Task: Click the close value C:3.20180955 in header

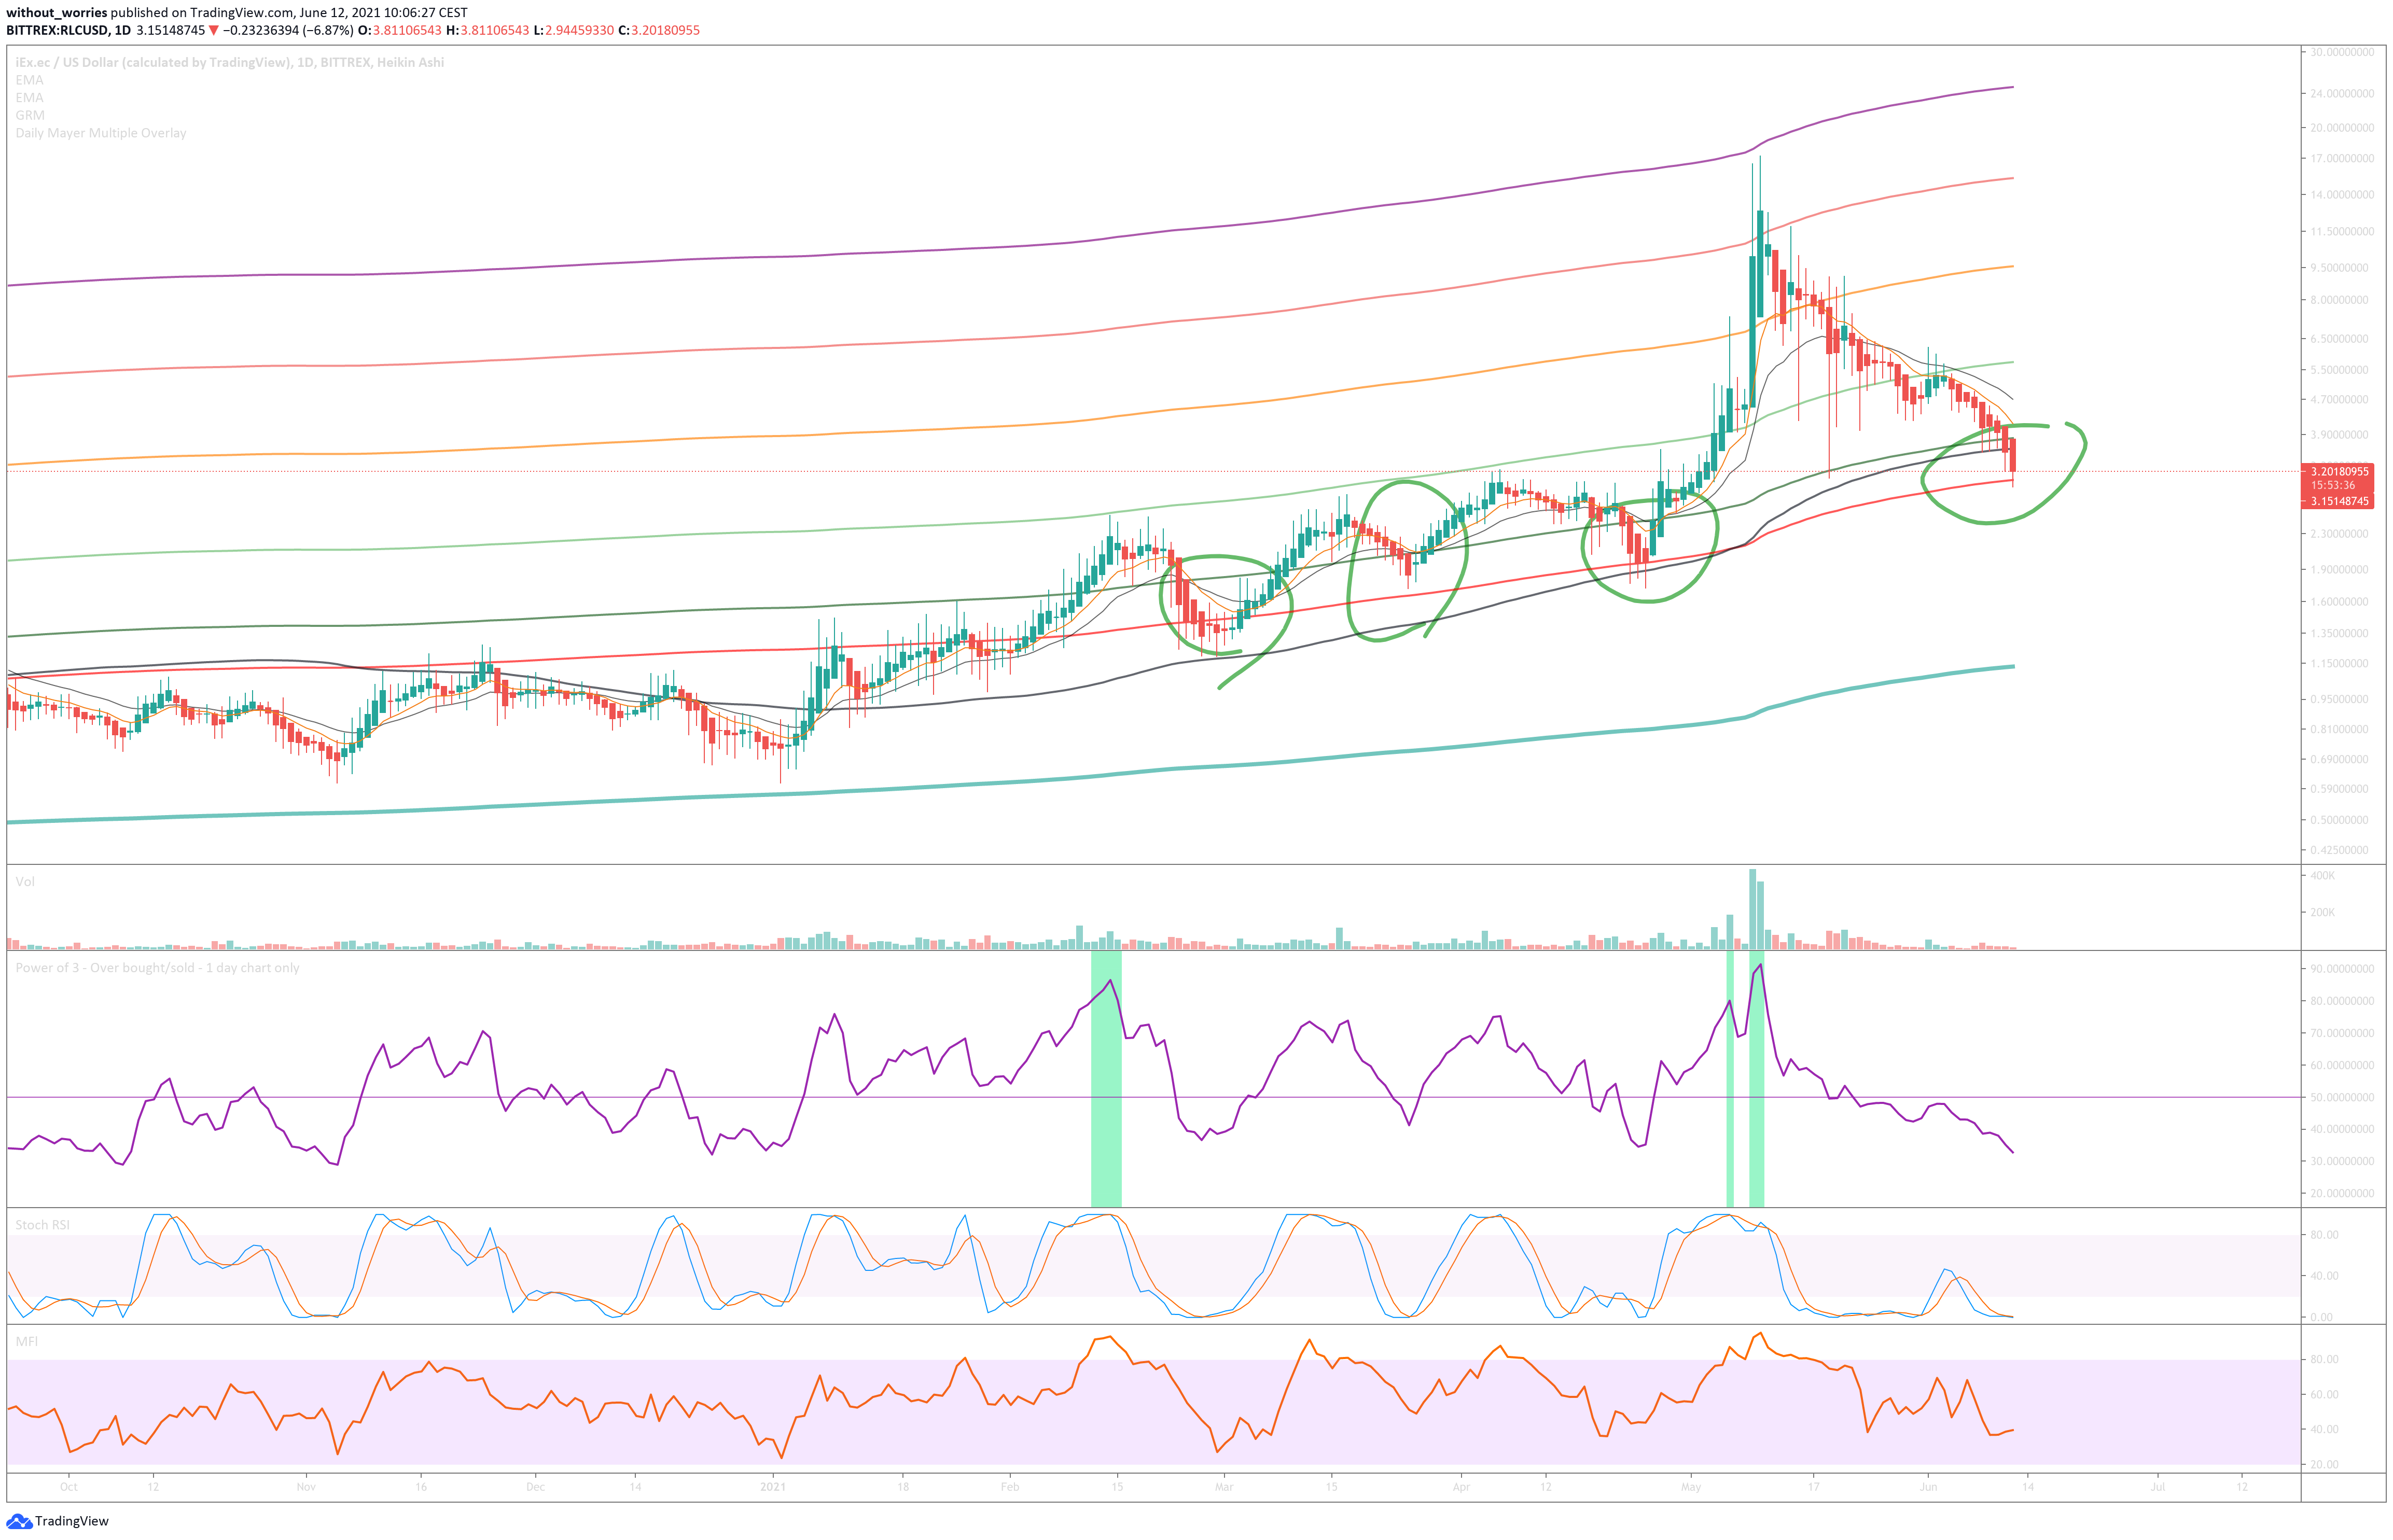Action: tap(659, 30)
